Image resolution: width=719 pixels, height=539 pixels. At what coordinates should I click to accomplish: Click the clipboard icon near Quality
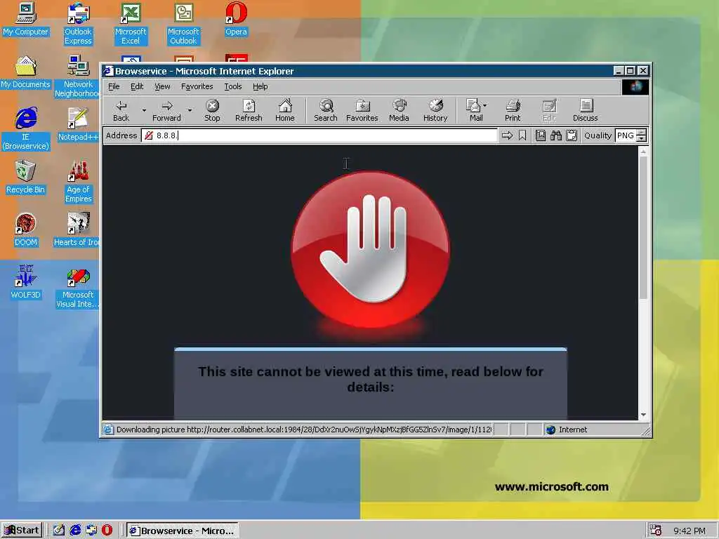pos(572,135)
